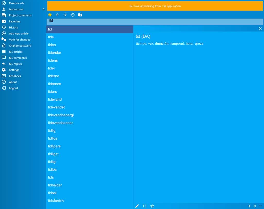Open the Change password label
This screenshot has height=209, width=264.
coord(20,46)
